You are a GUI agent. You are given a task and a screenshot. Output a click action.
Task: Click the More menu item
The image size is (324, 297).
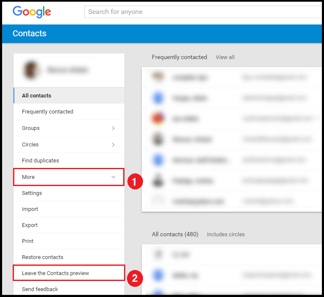pyautogui.click(x=69, y=177)
